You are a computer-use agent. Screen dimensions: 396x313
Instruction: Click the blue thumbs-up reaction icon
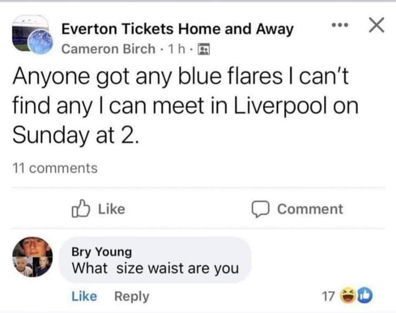point(365,296)
